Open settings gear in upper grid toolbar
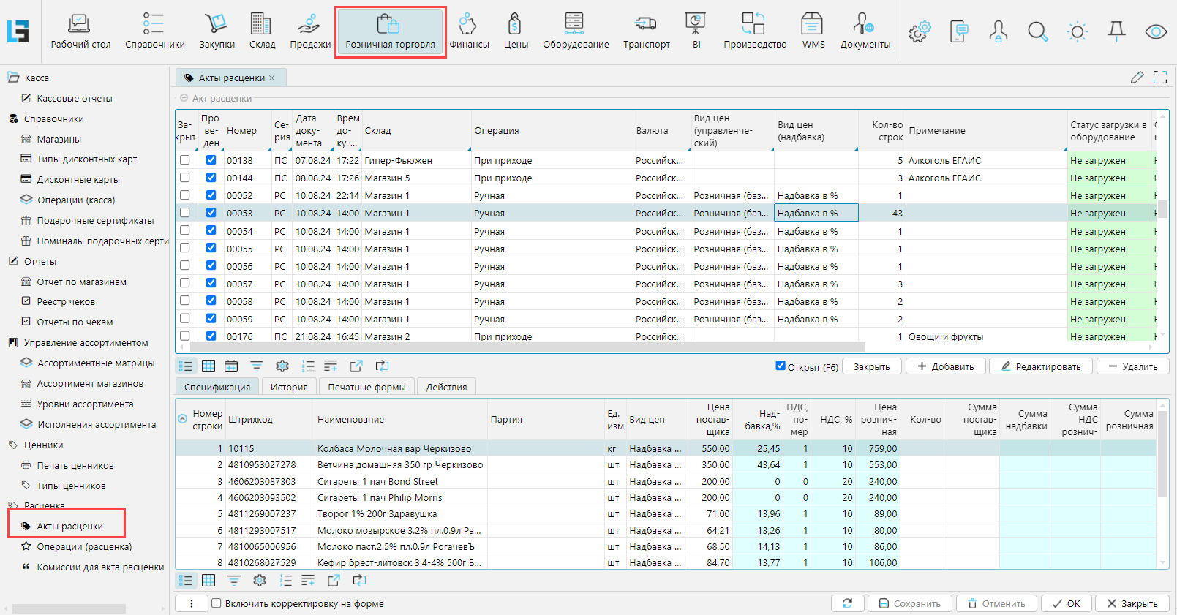 point(282,366)
